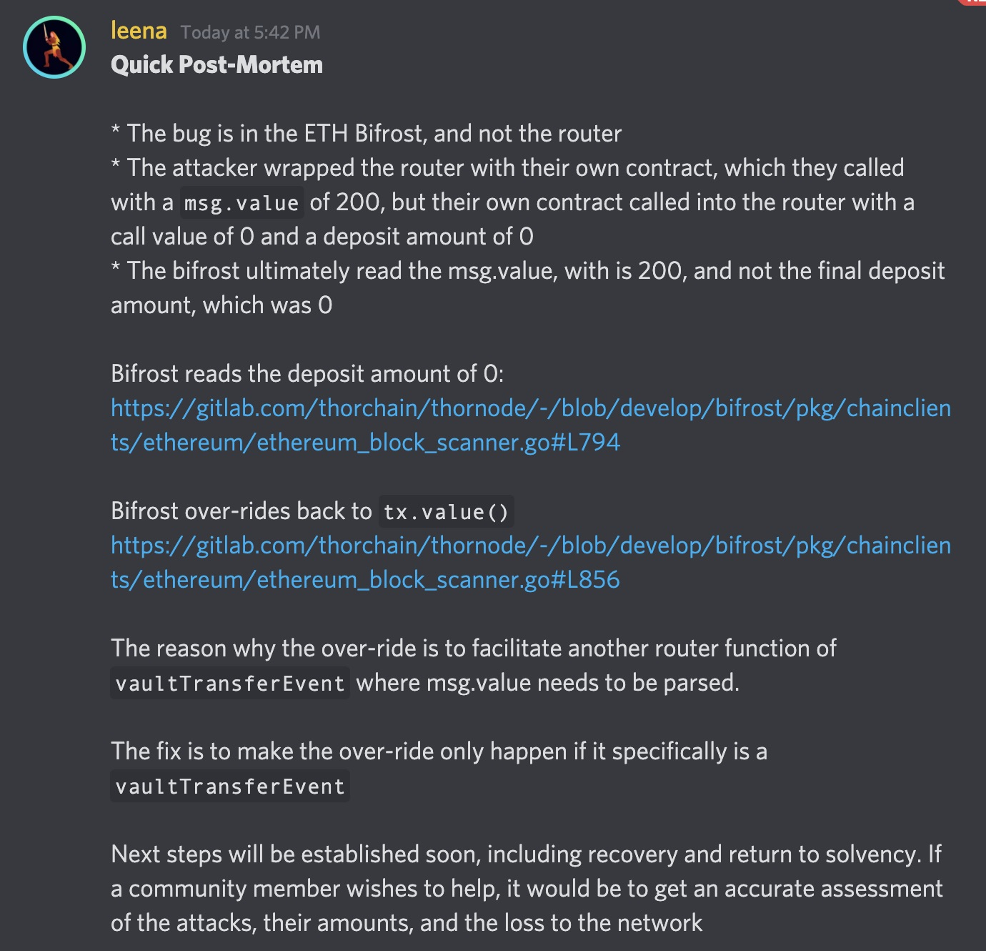Click the Today at 5:42 PM timestamp
The width and height of the screenshot is (986, 951).
(x=250, y=32)
